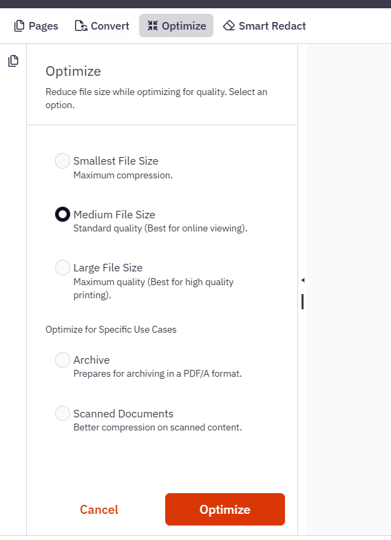The width and height of the screenshot is (391, 540).
Task: Click the Pages icon in the toolbar
Action: pyautogui.click(x=19, y=26)
